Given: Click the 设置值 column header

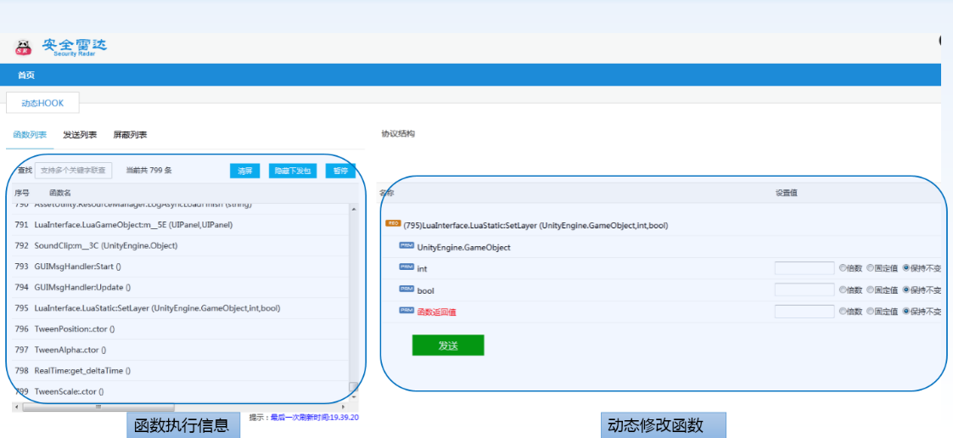Looking at the screenshot, I should (787, 193).
